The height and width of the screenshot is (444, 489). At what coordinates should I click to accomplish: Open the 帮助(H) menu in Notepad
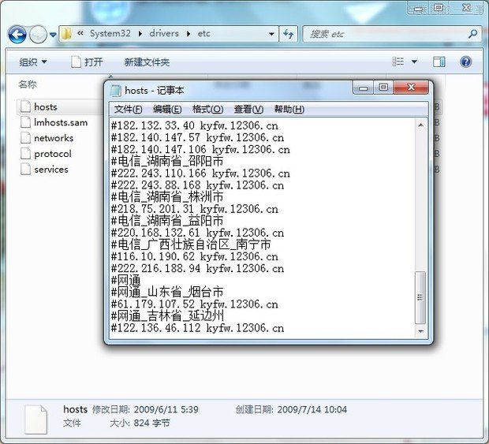289,109
